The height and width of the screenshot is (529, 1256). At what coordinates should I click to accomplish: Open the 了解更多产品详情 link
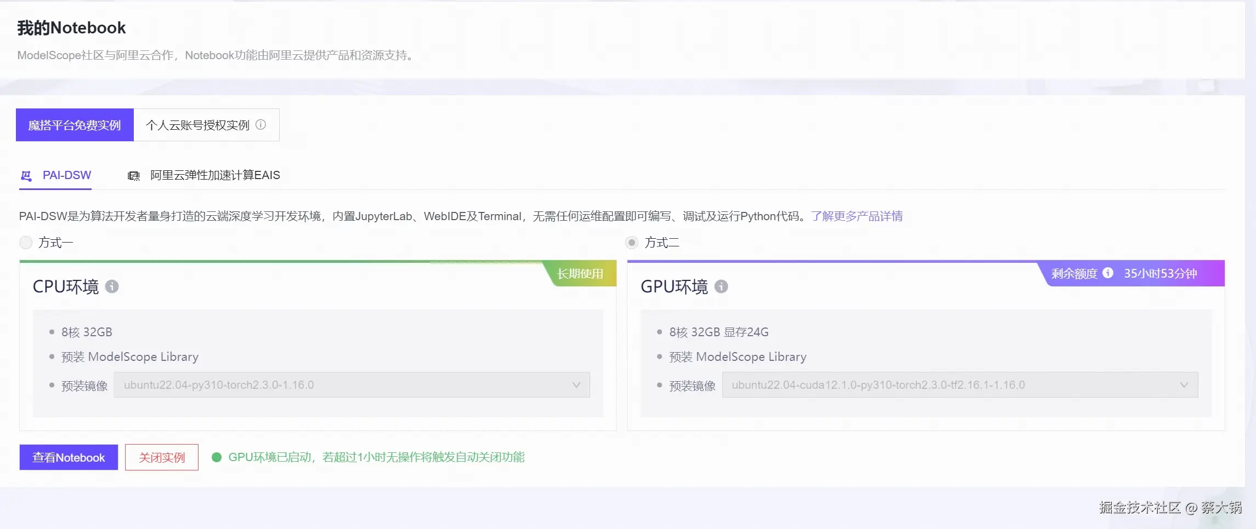click(x=857, y=216)
